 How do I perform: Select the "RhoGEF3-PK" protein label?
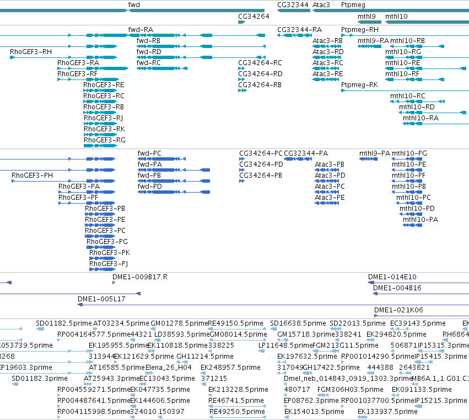(x=110, y=253)
